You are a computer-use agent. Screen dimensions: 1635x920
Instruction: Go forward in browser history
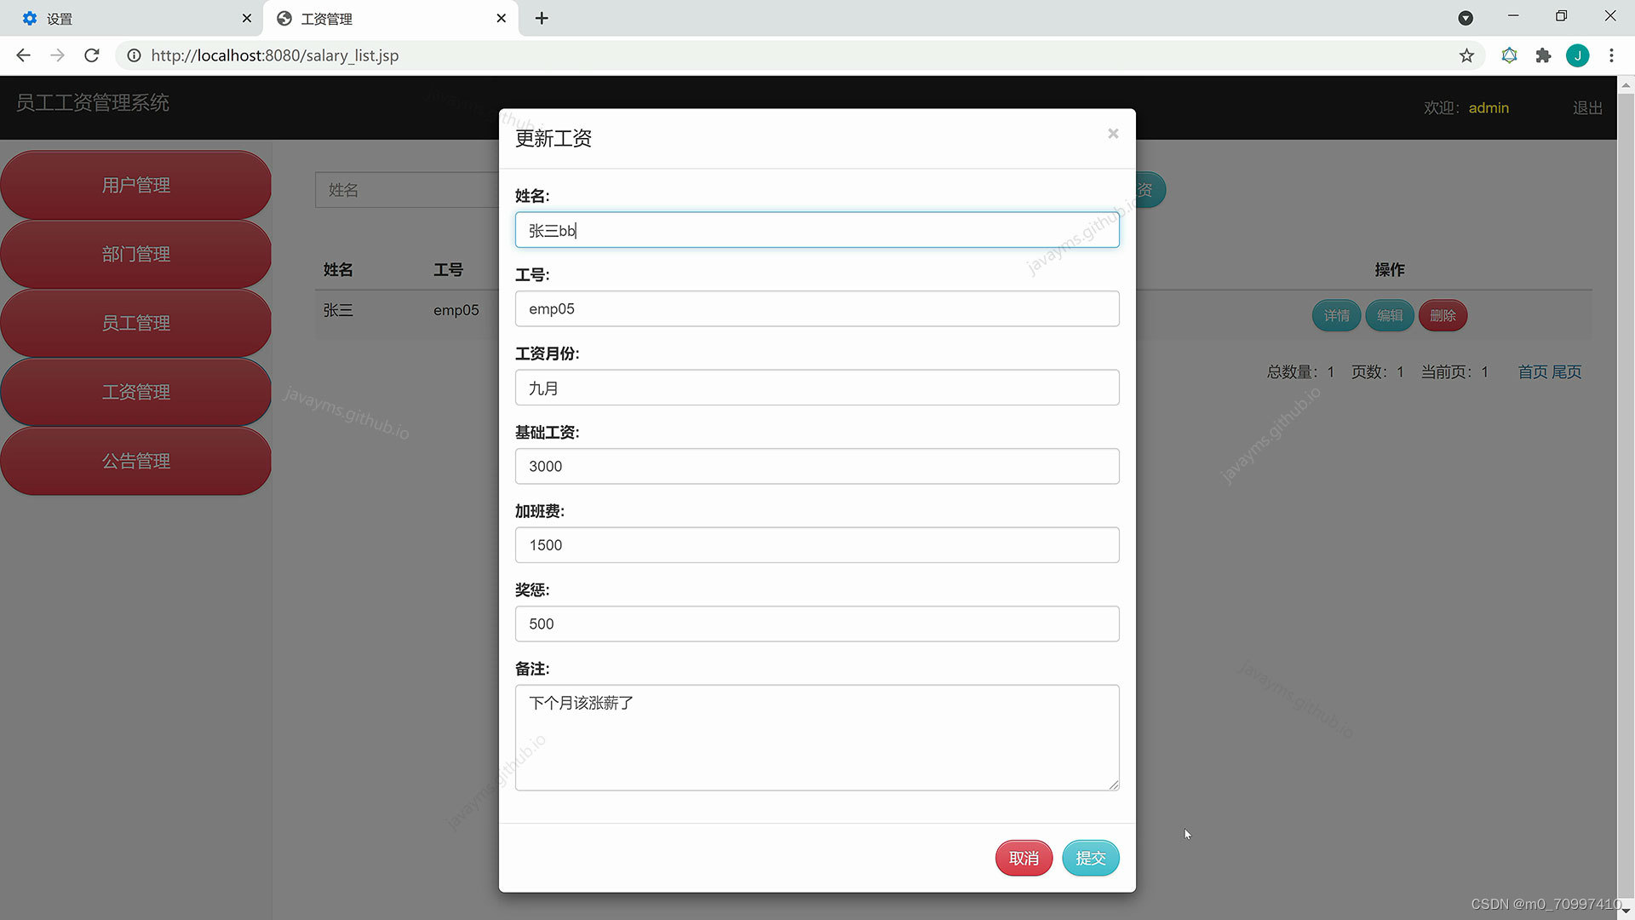[x=57, y=55]
